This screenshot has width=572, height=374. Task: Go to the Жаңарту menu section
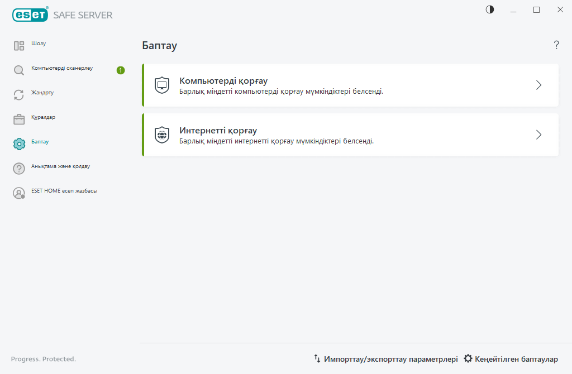(42, 93)
